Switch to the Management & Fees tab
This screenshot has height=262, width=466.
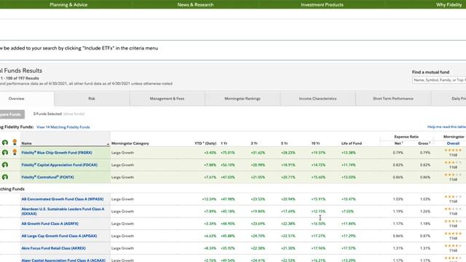point(167,99)
